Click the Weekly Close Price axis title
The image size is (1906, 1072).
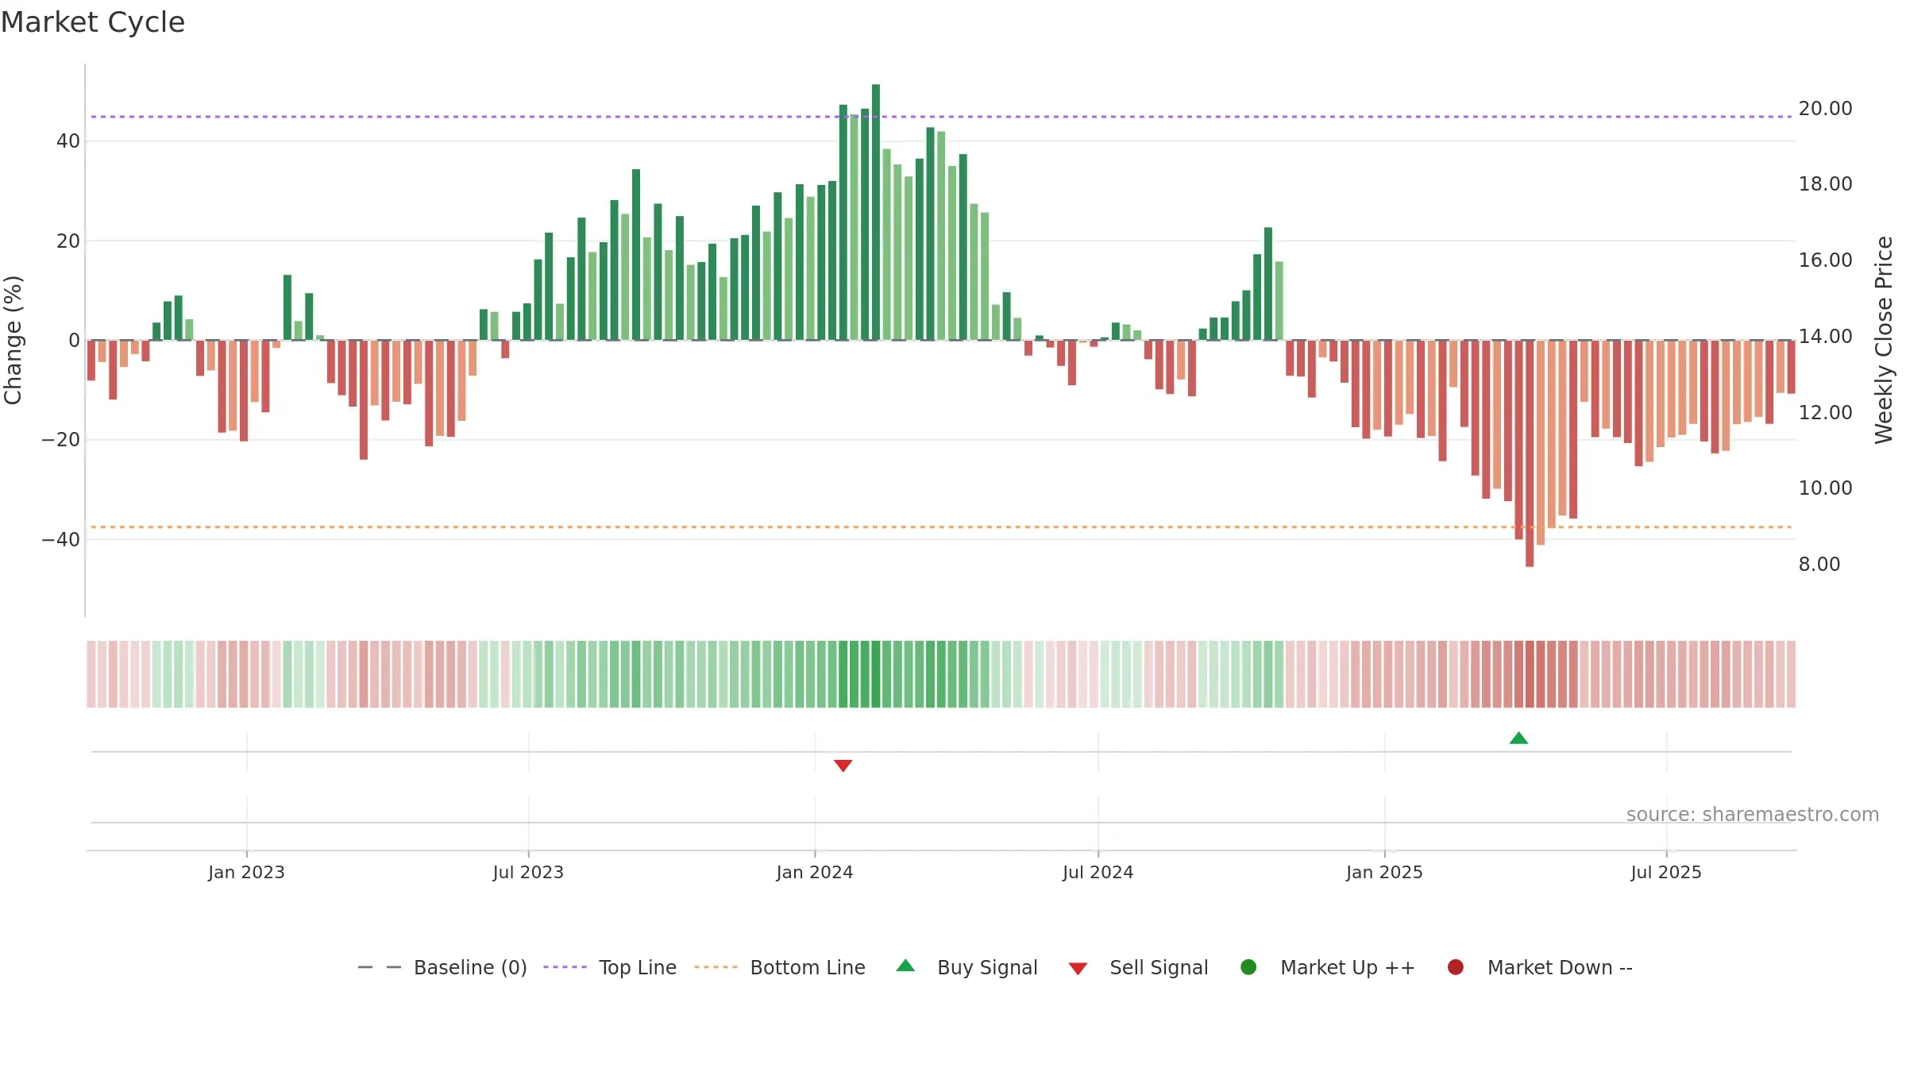coord(1884,340)
